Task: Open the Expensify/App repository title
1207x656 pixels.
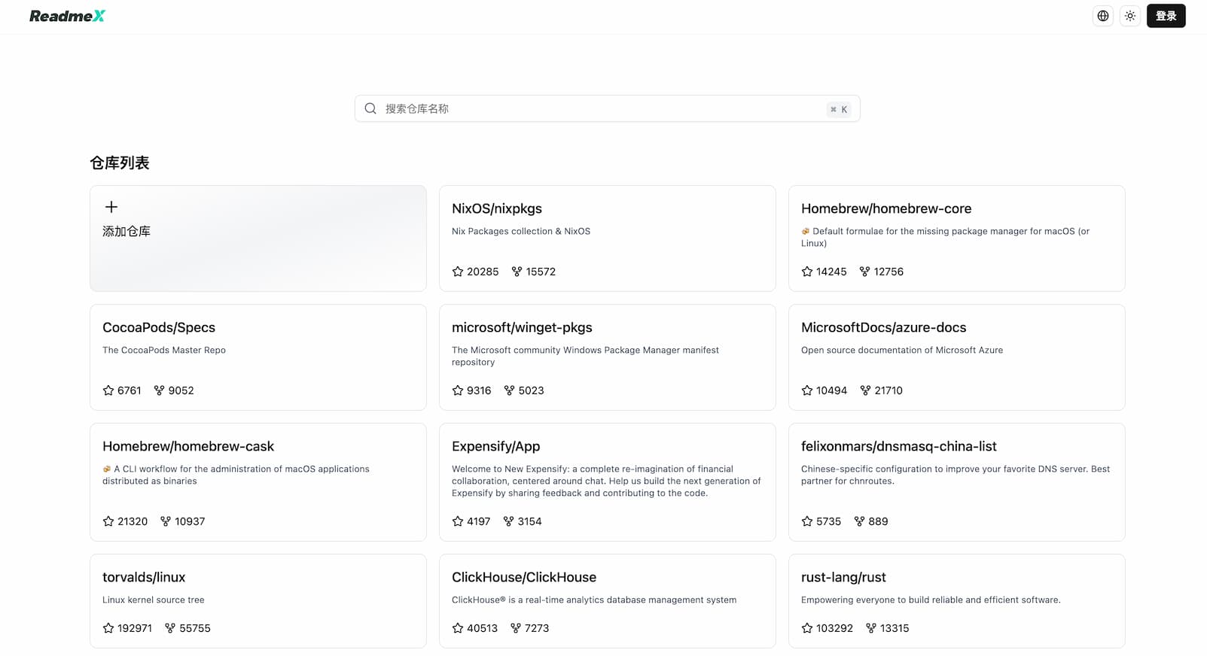Action: (x=495, y=446)
